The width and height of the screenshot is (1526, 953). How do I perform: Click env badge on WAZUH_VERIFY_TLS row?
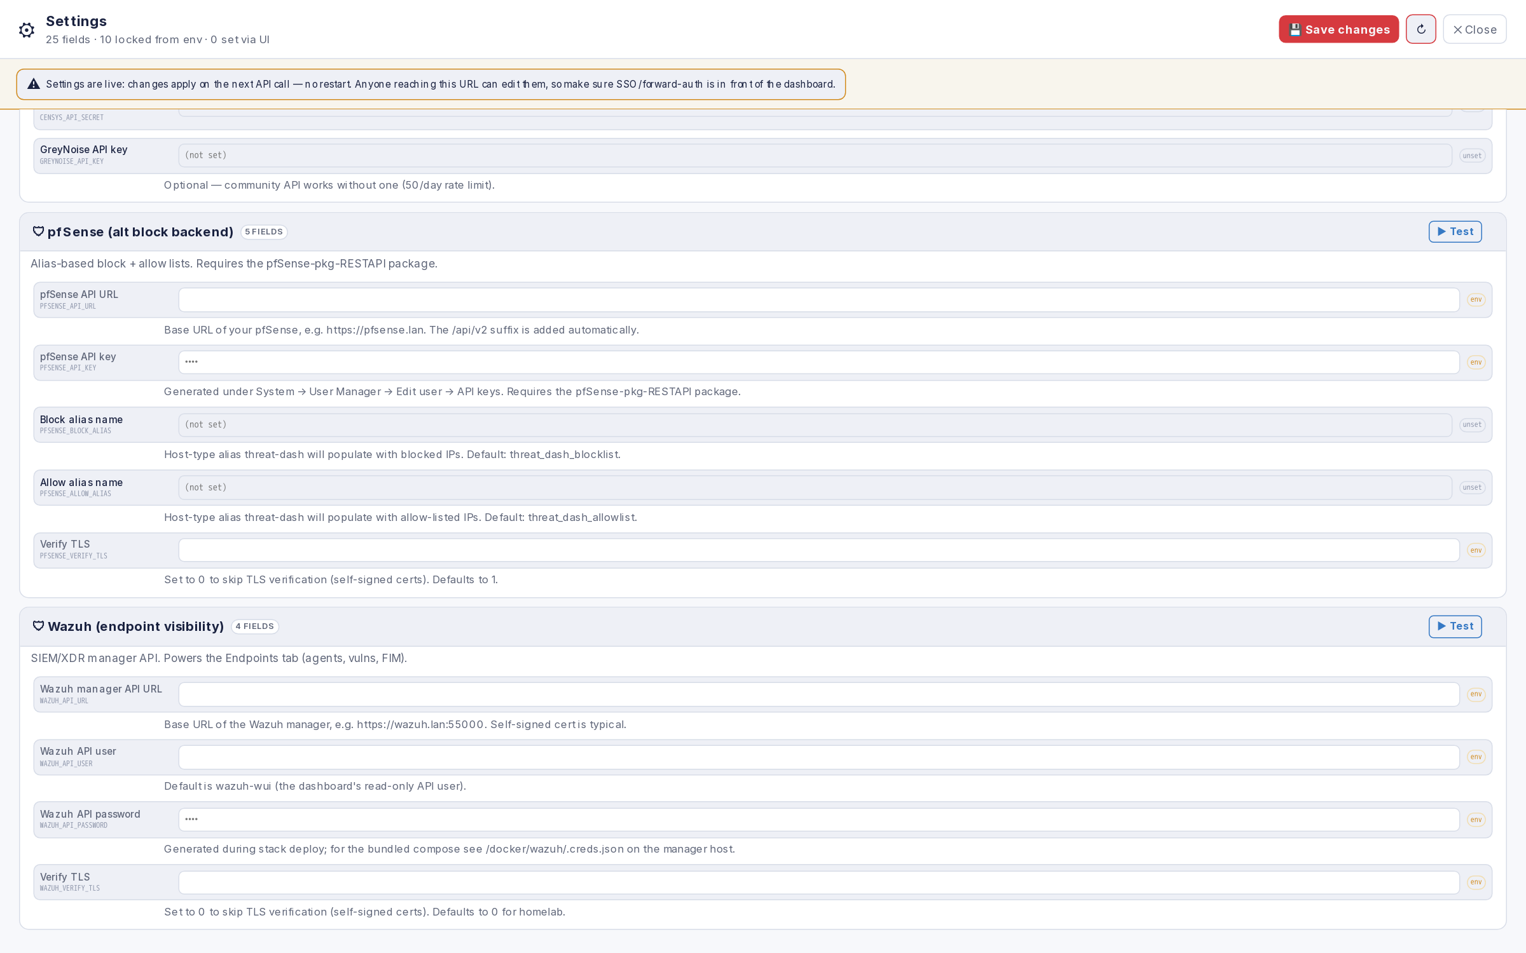click(1476, 882)
